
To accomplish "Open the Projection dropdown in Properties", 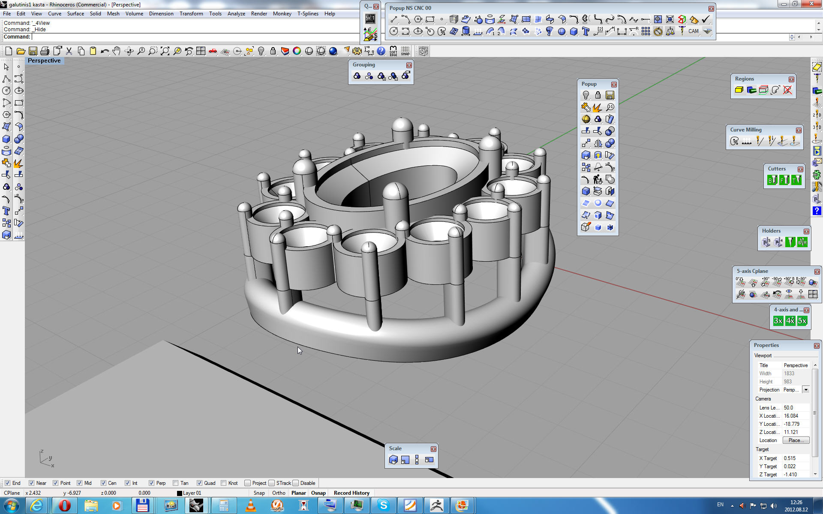I will coord(806,390).
